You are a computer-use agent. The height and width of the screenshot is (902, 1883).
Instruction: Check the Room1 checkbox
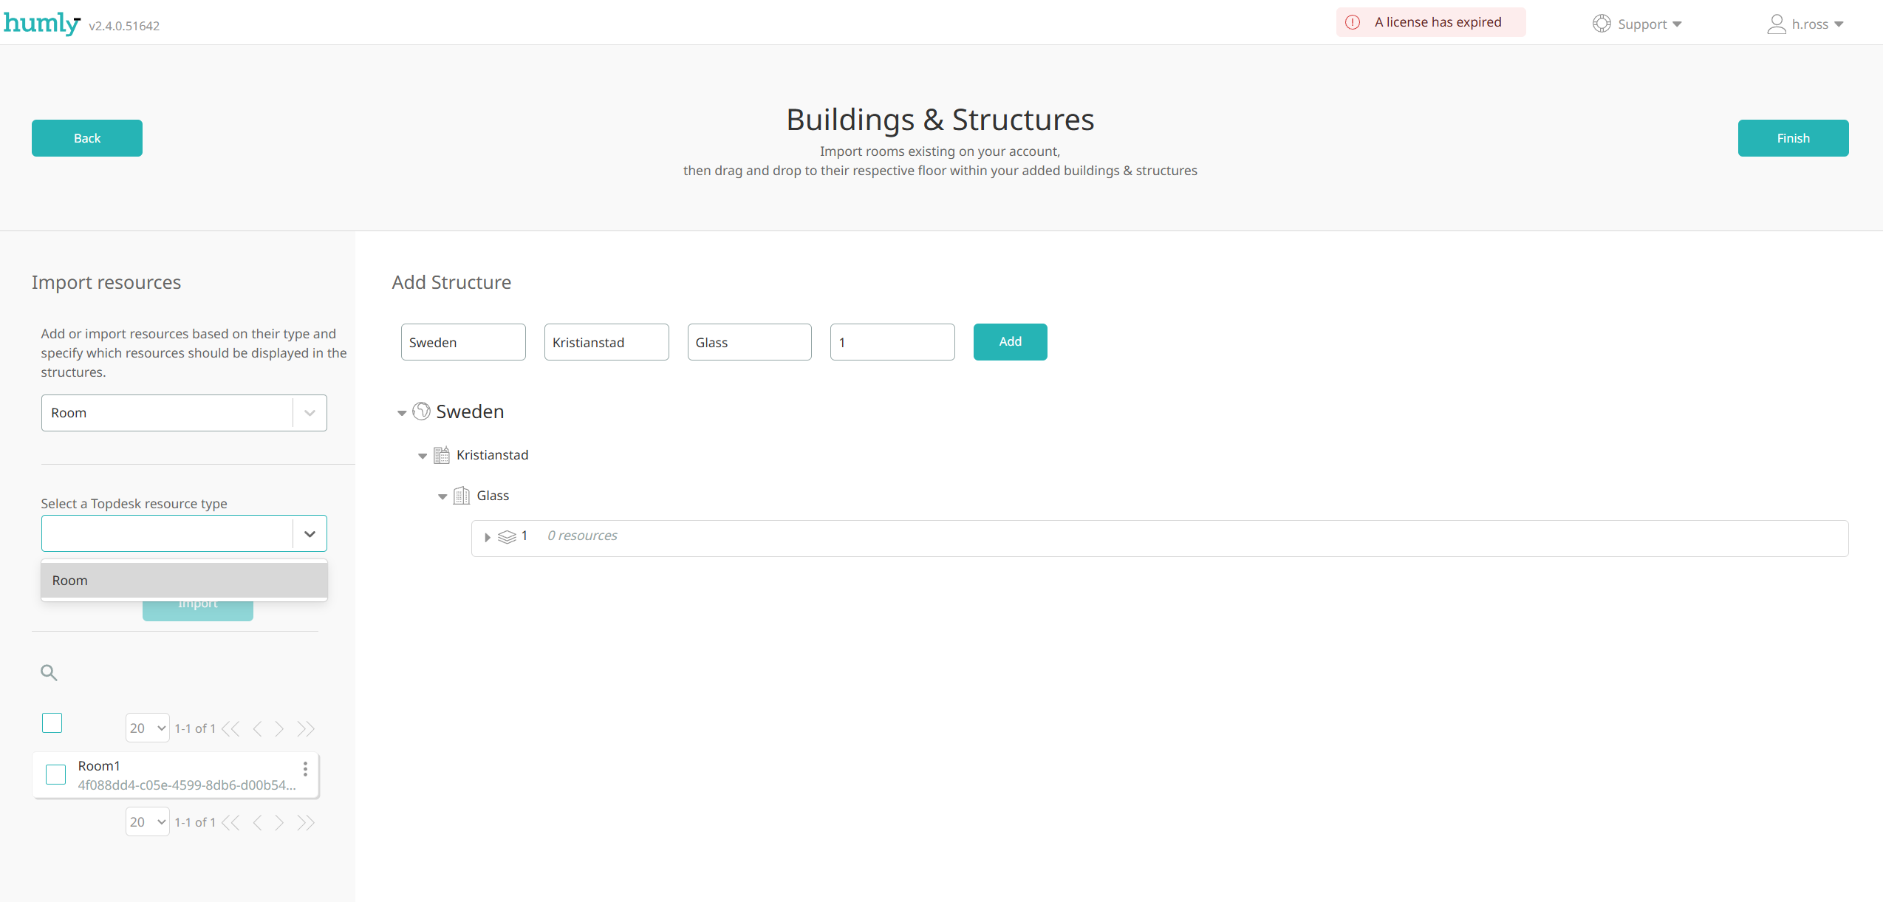pos(56,774)
